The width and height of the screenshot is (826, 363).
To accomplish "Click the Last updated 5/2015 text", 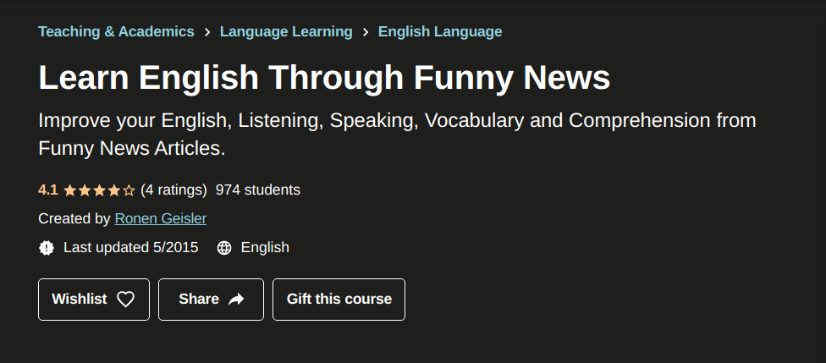I will tap(131, 247).
